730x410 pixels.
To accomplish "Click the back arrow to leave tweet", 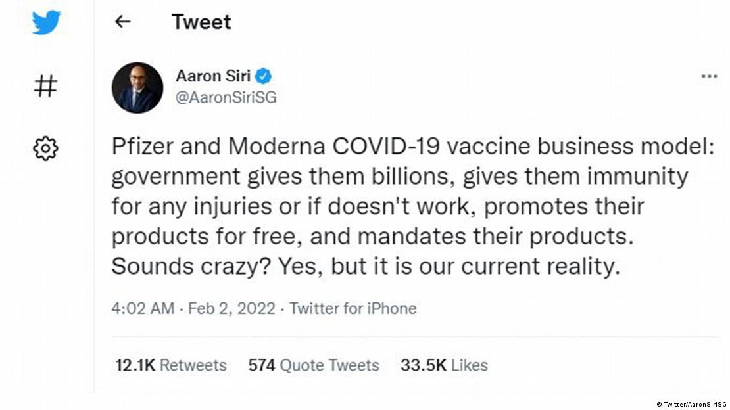I will tap(122, 22).
